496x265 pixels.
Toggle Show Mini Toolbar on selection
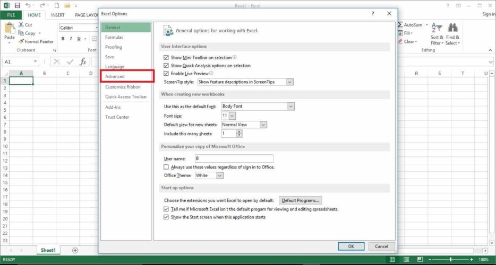166,57
